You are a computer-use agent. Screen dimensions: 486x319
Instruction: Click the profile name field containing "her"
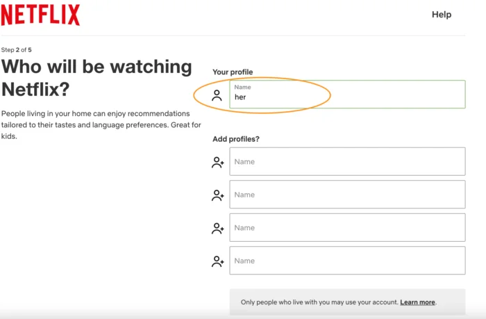pos(347,97)
